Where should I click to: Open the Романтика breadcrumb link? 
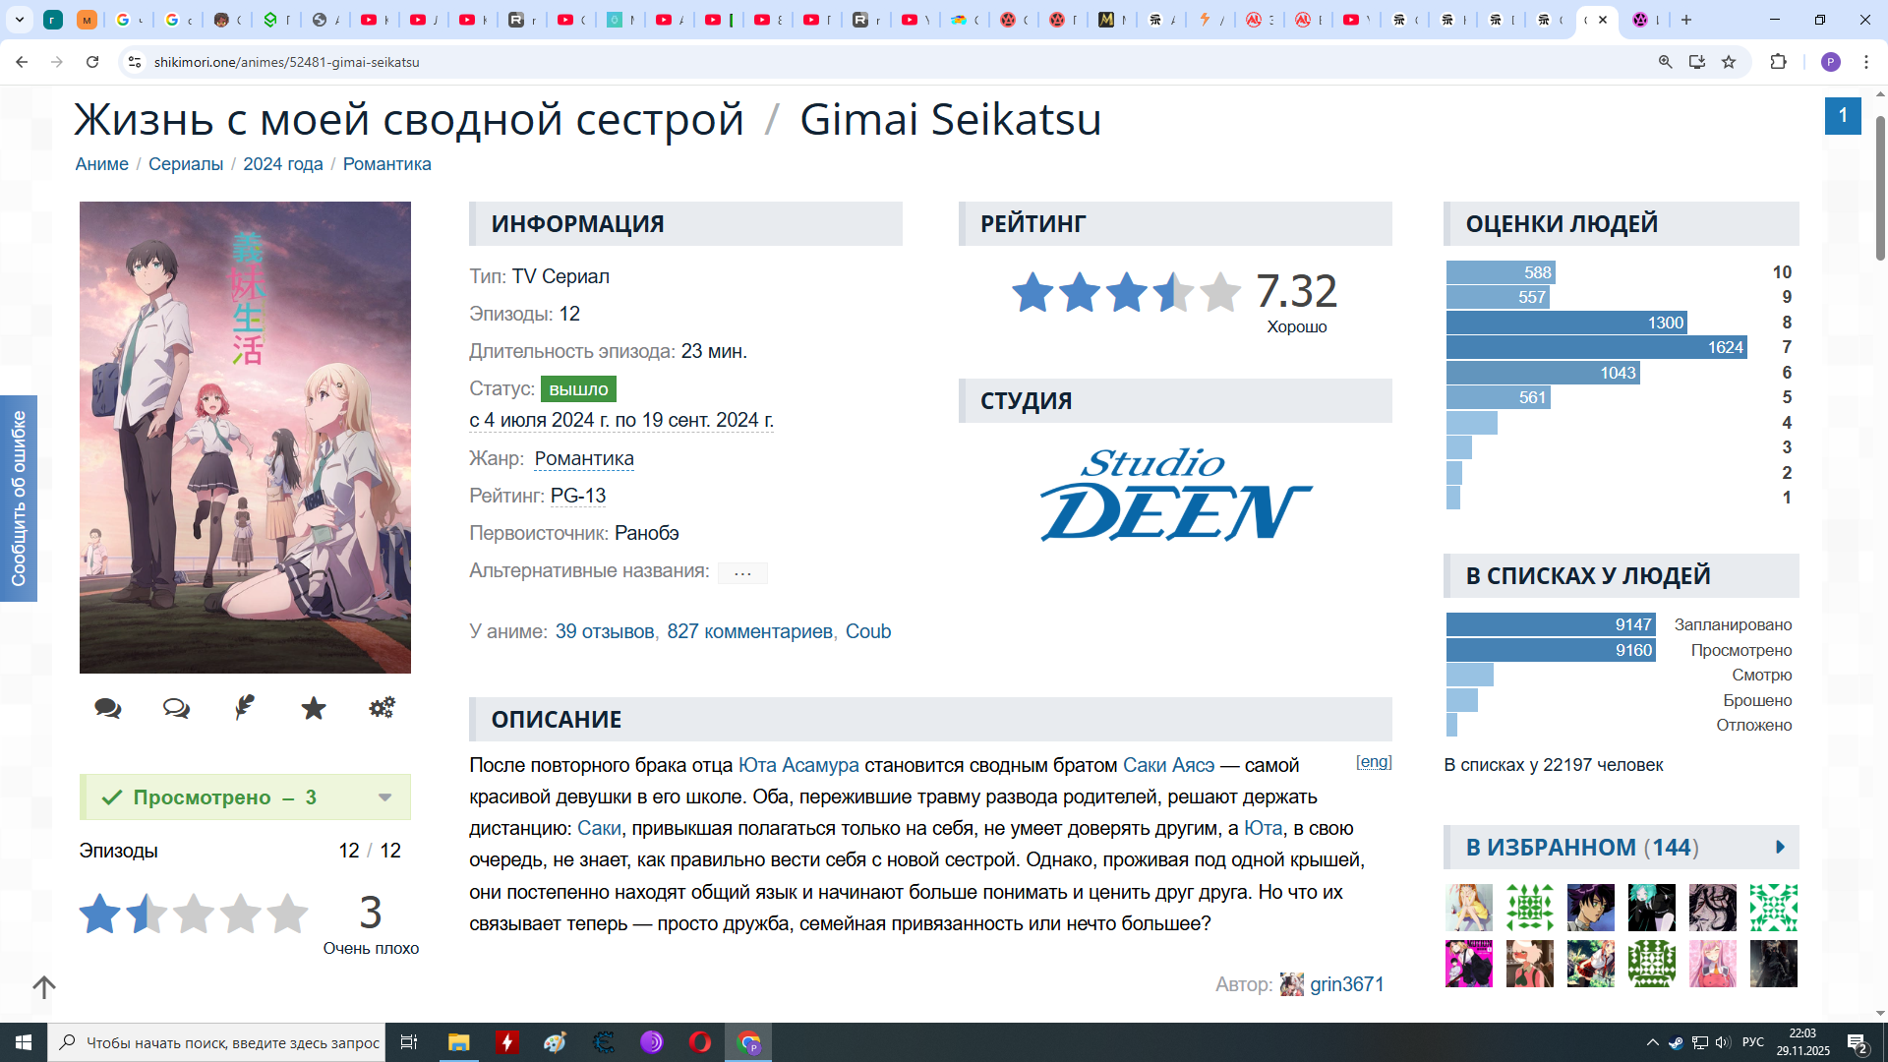pos(386,164)
